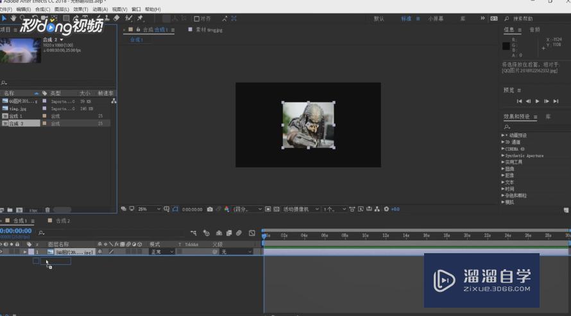
Task: Jump to last frame in preview panel
Action: [x=556, y=101]
